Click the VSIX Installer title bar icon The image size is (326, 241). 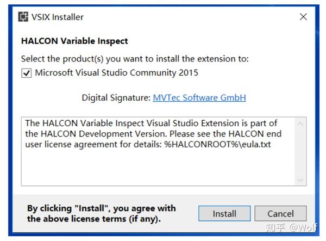coord(23,17)
